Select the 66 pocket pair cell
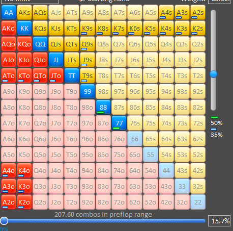Screen dimensions: 233x231 click(135, 139)
